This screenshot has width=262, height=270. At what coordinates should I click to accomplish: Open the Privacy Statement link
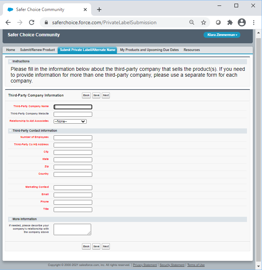coord(145,265)
